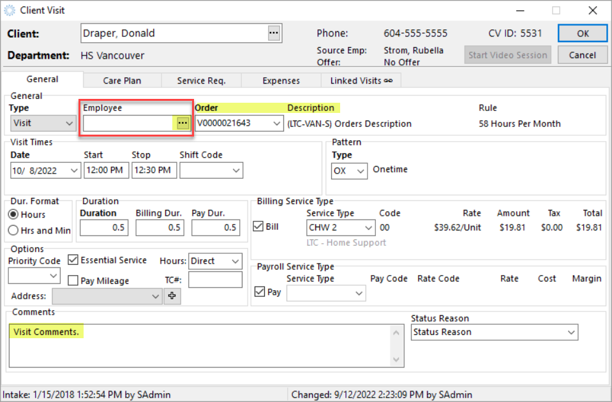Screen dimensions: 612x402
Task: Add a new address using the plus icon
Action: [171, 295]
